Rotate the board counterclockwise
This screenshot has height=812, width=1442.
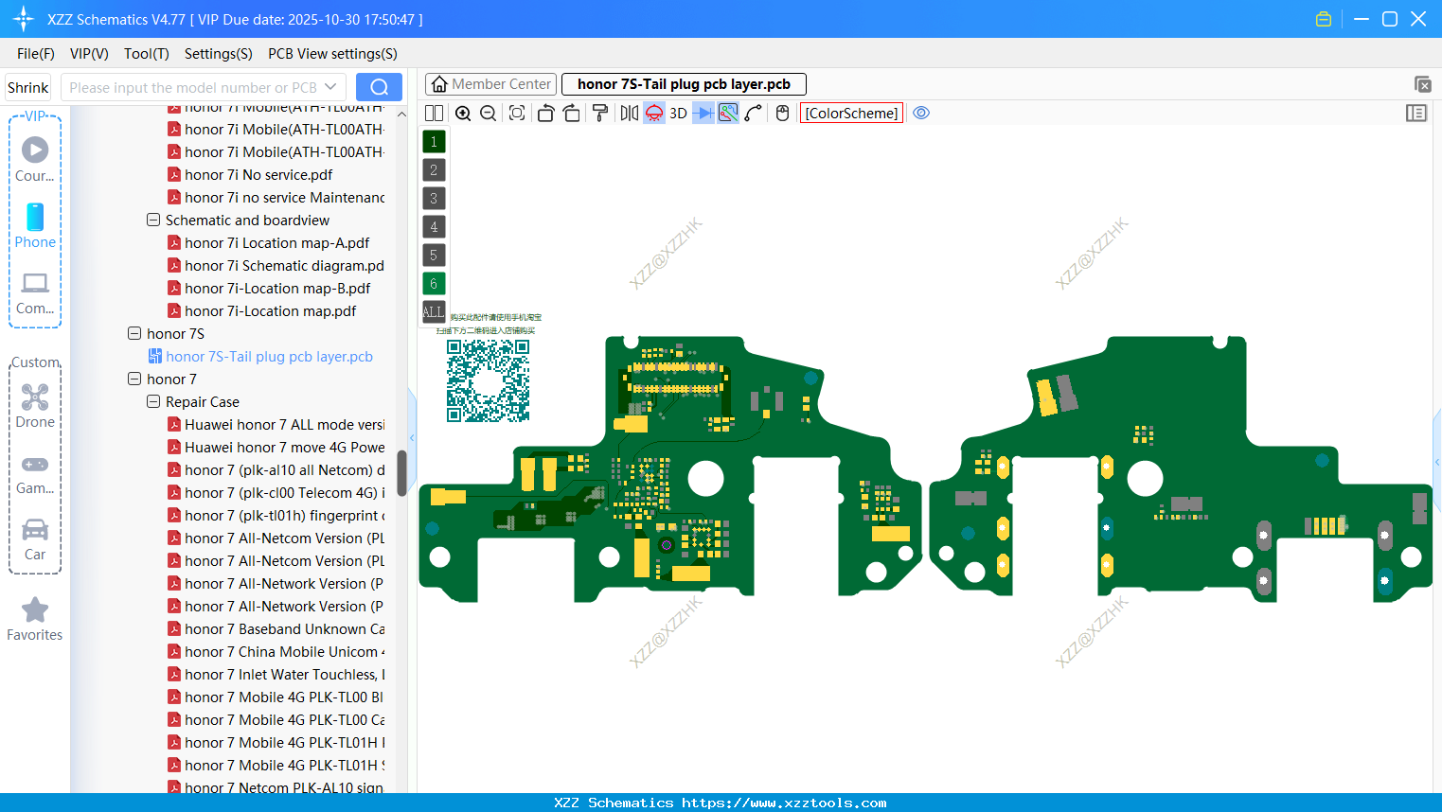(x=545, y=114)
